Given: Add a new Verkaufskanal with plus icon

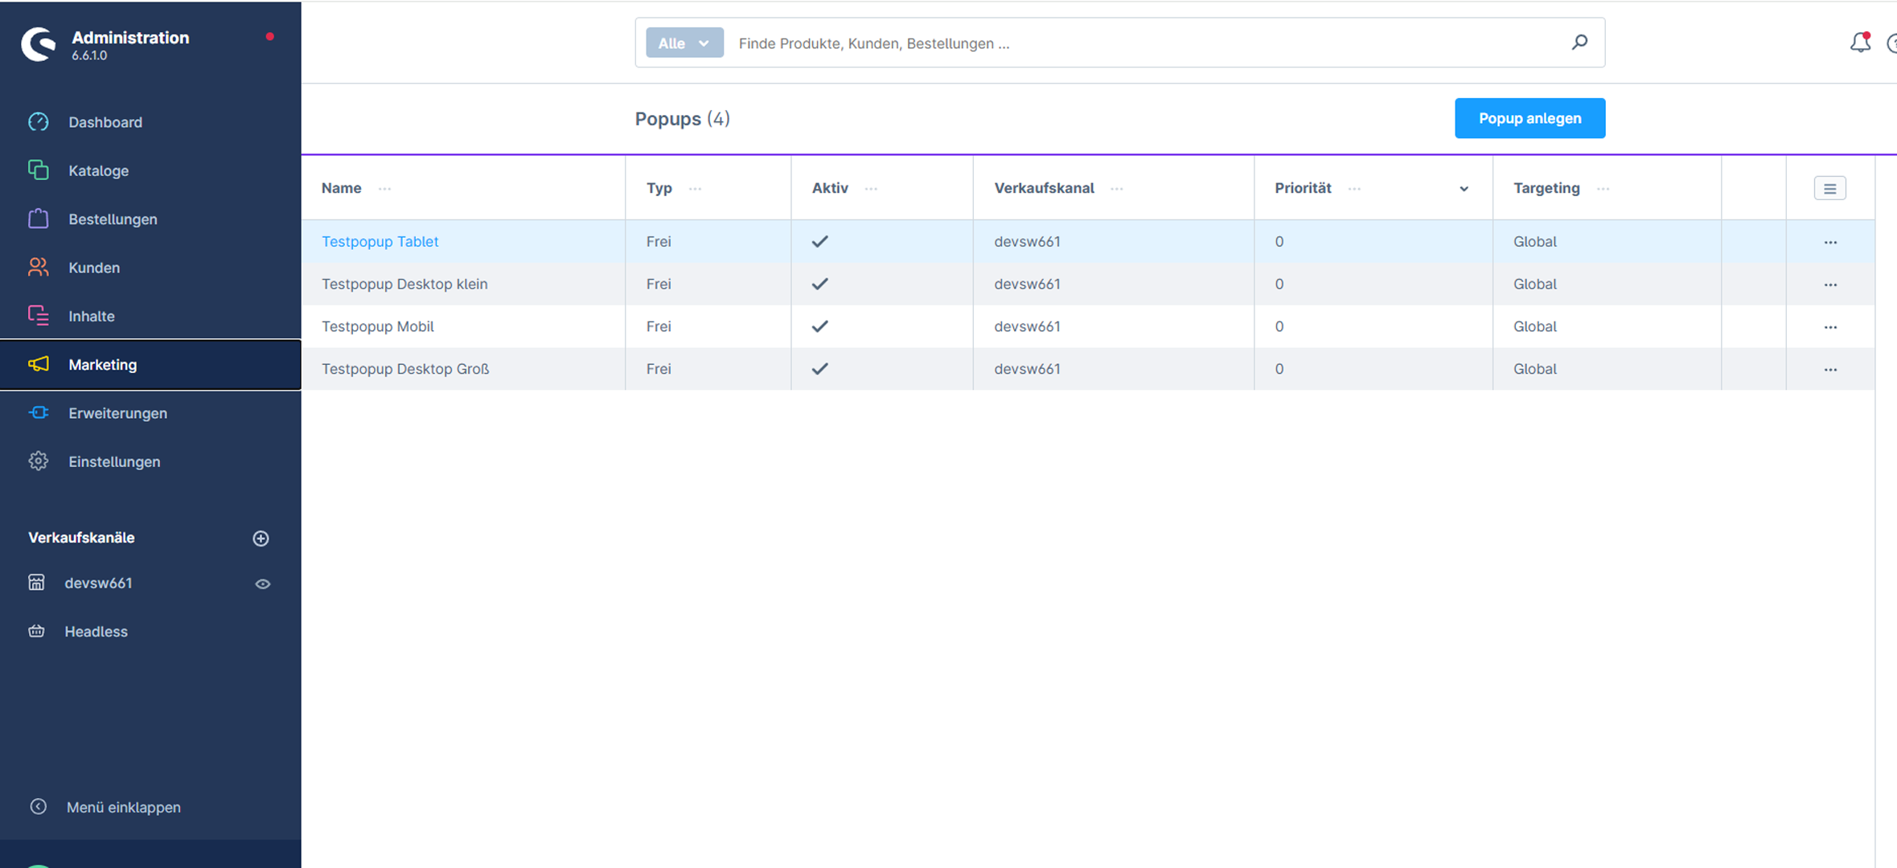Looking at the screenshot, I should pos(261,538).
